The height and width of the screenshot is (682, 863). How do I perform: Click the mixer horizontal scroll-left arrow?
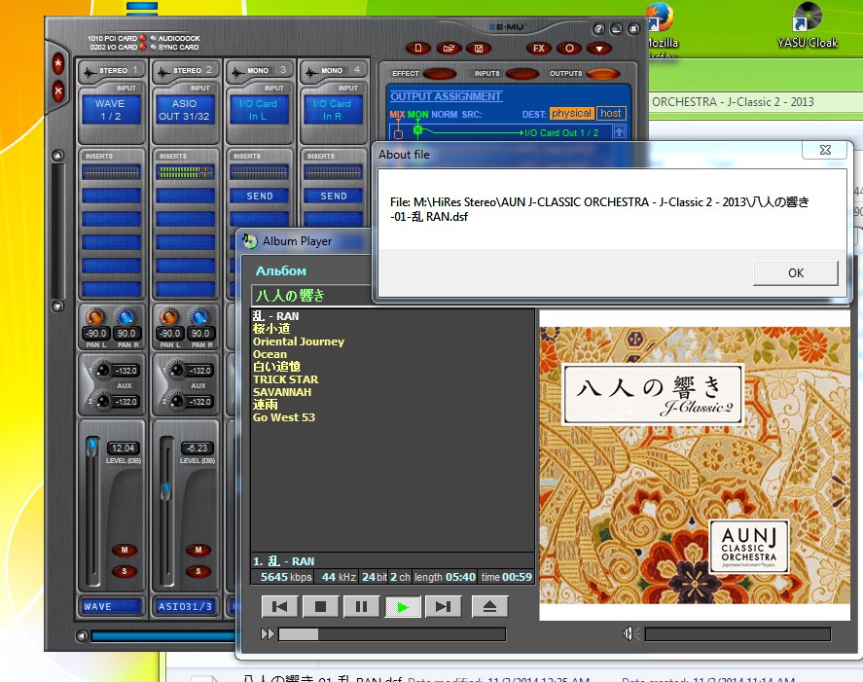click(82, 635)
